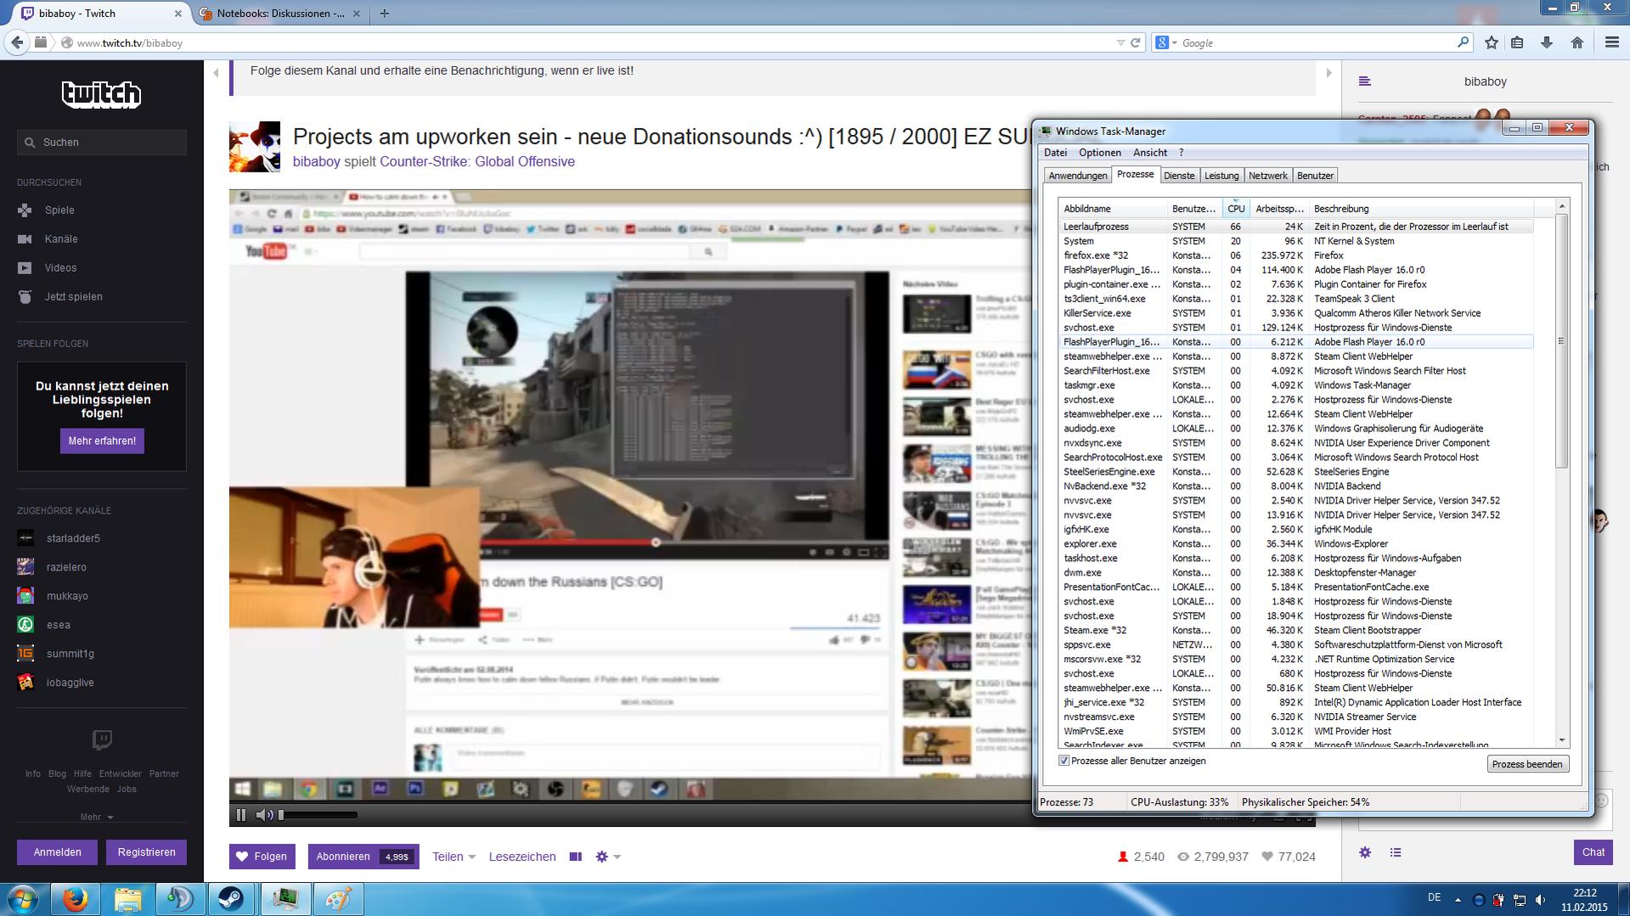Open the summit1g channel avatar
The image size is (1630, 916).
click(25, 654)
